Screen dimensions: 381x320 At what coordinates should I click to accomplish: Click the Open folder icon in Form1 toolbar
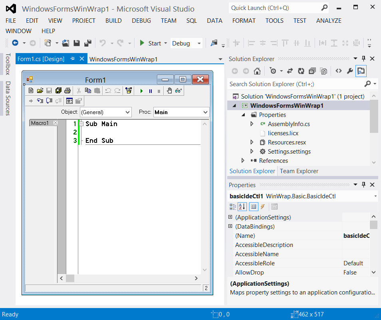pos(40,91)
